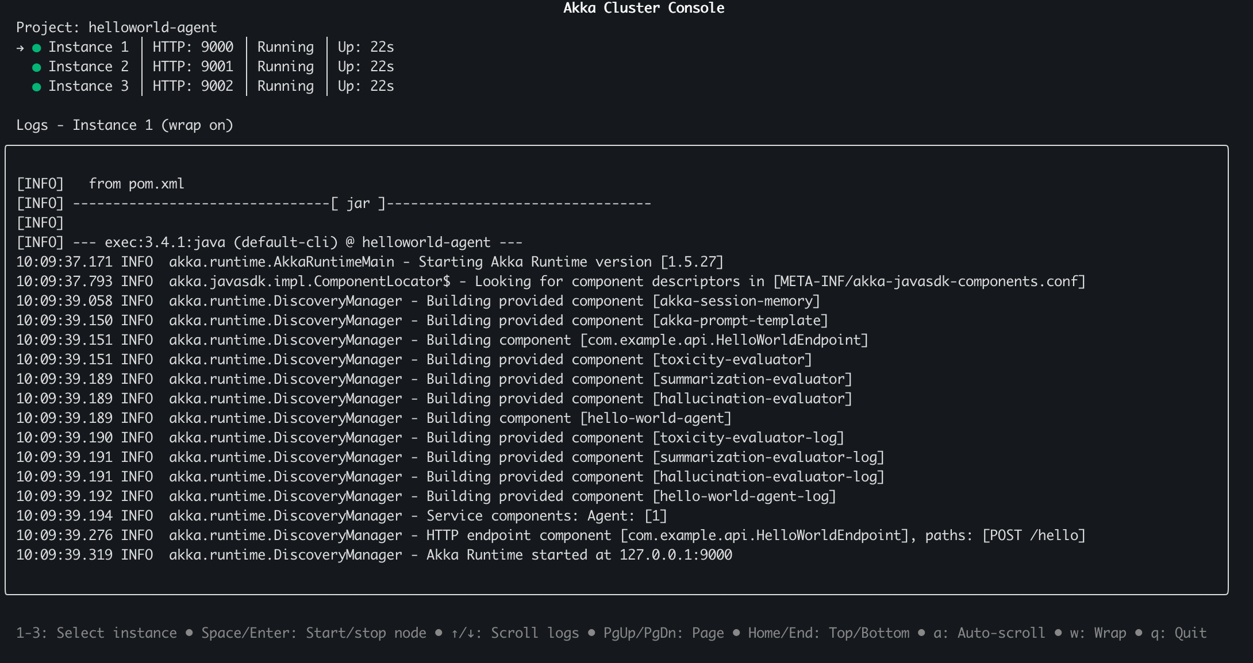1253x663 pixels.
Task: Click the green status dot for Instance 2
Action: [x=37, y=67]
